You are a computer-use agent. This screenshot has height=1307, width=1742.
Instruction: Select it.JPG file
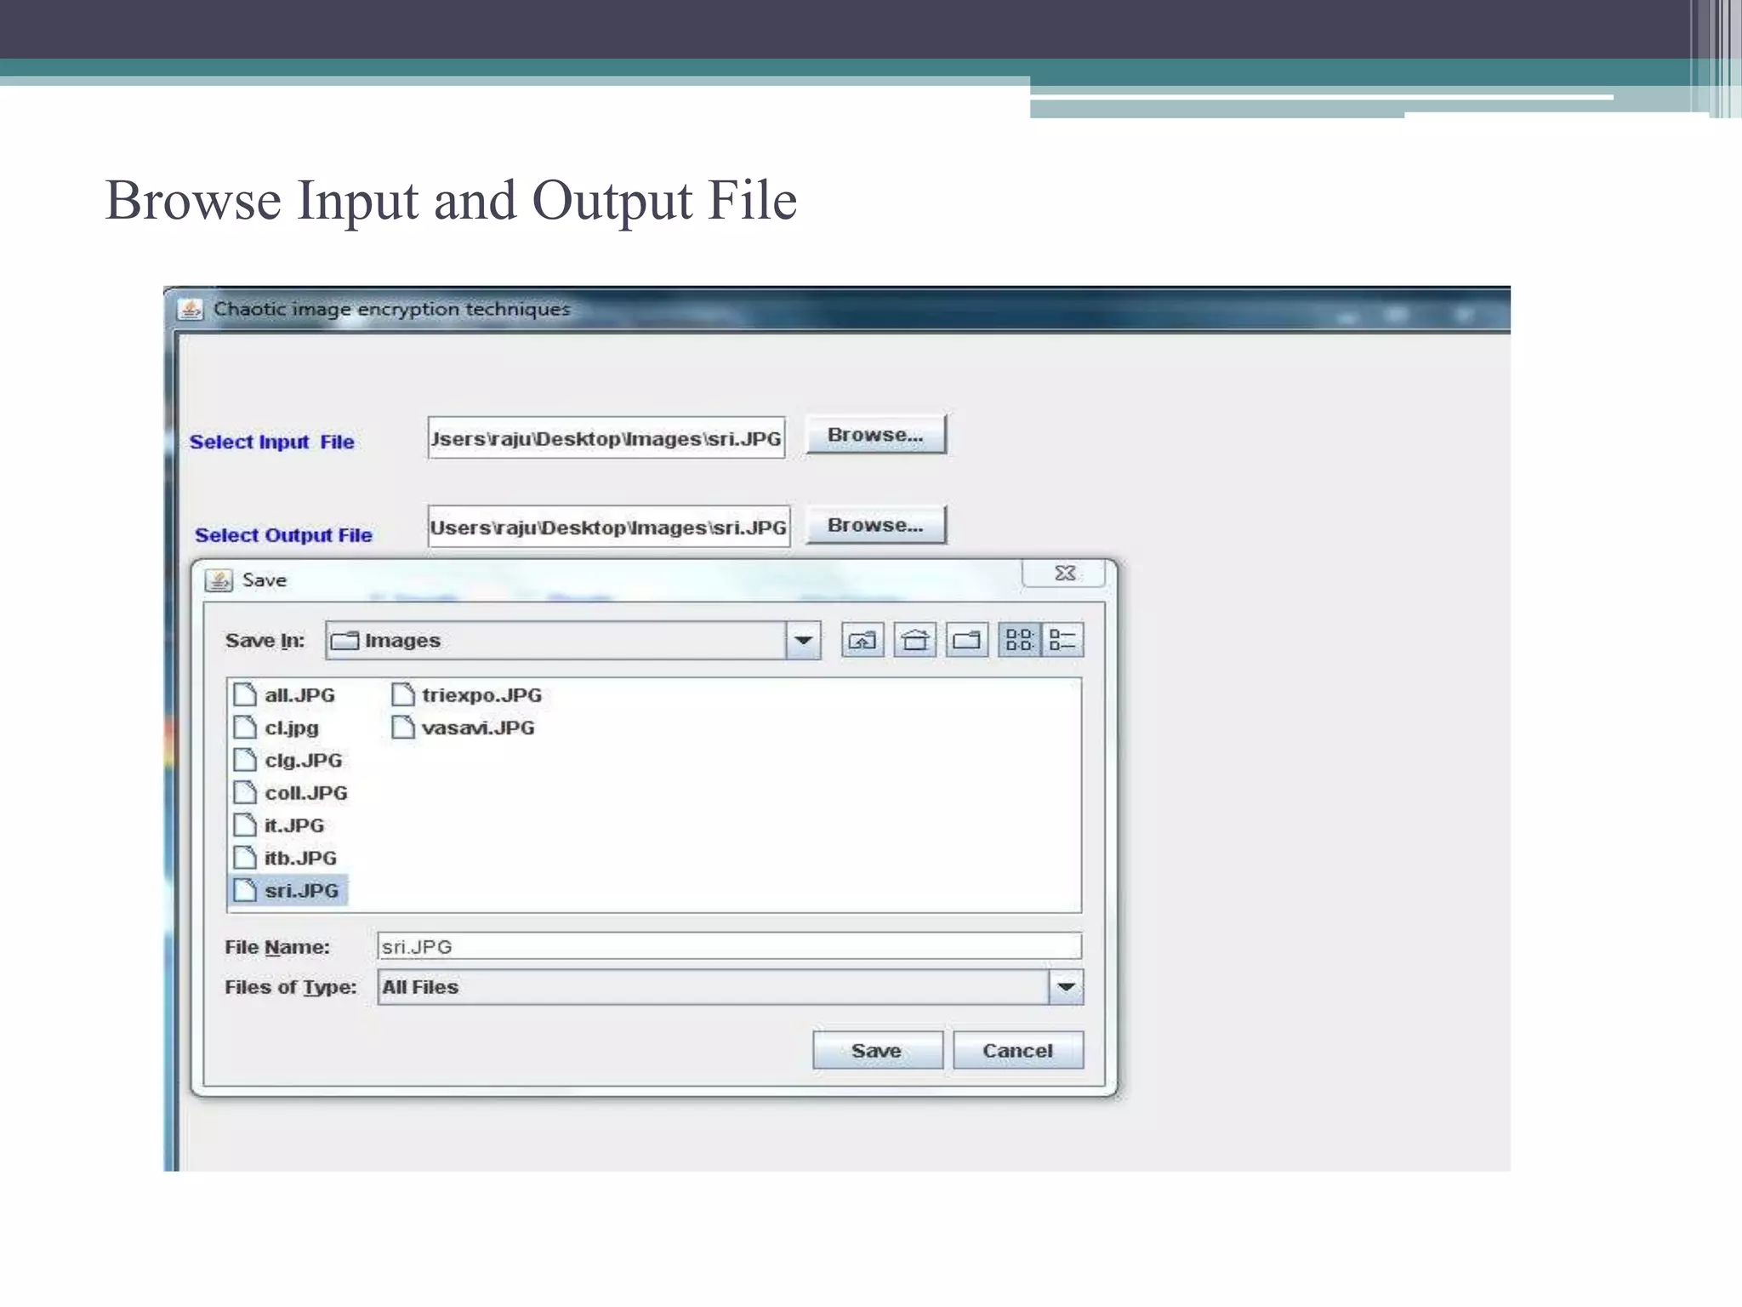[278, 825]
